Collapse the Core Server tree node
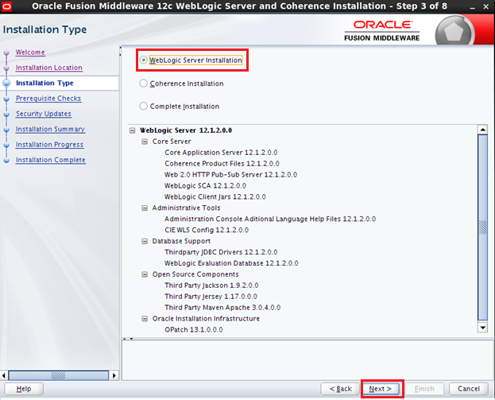 145,142
